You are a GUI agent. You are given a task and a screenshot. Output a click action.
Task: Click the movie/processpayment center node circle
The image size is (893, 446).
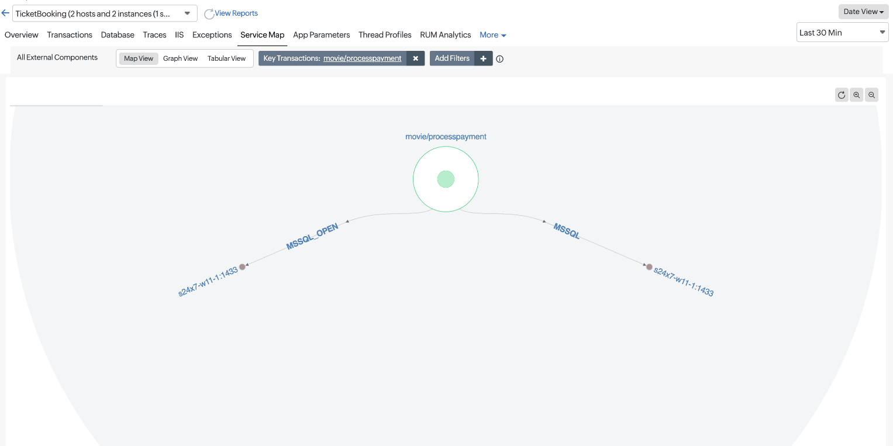point(446,179)
